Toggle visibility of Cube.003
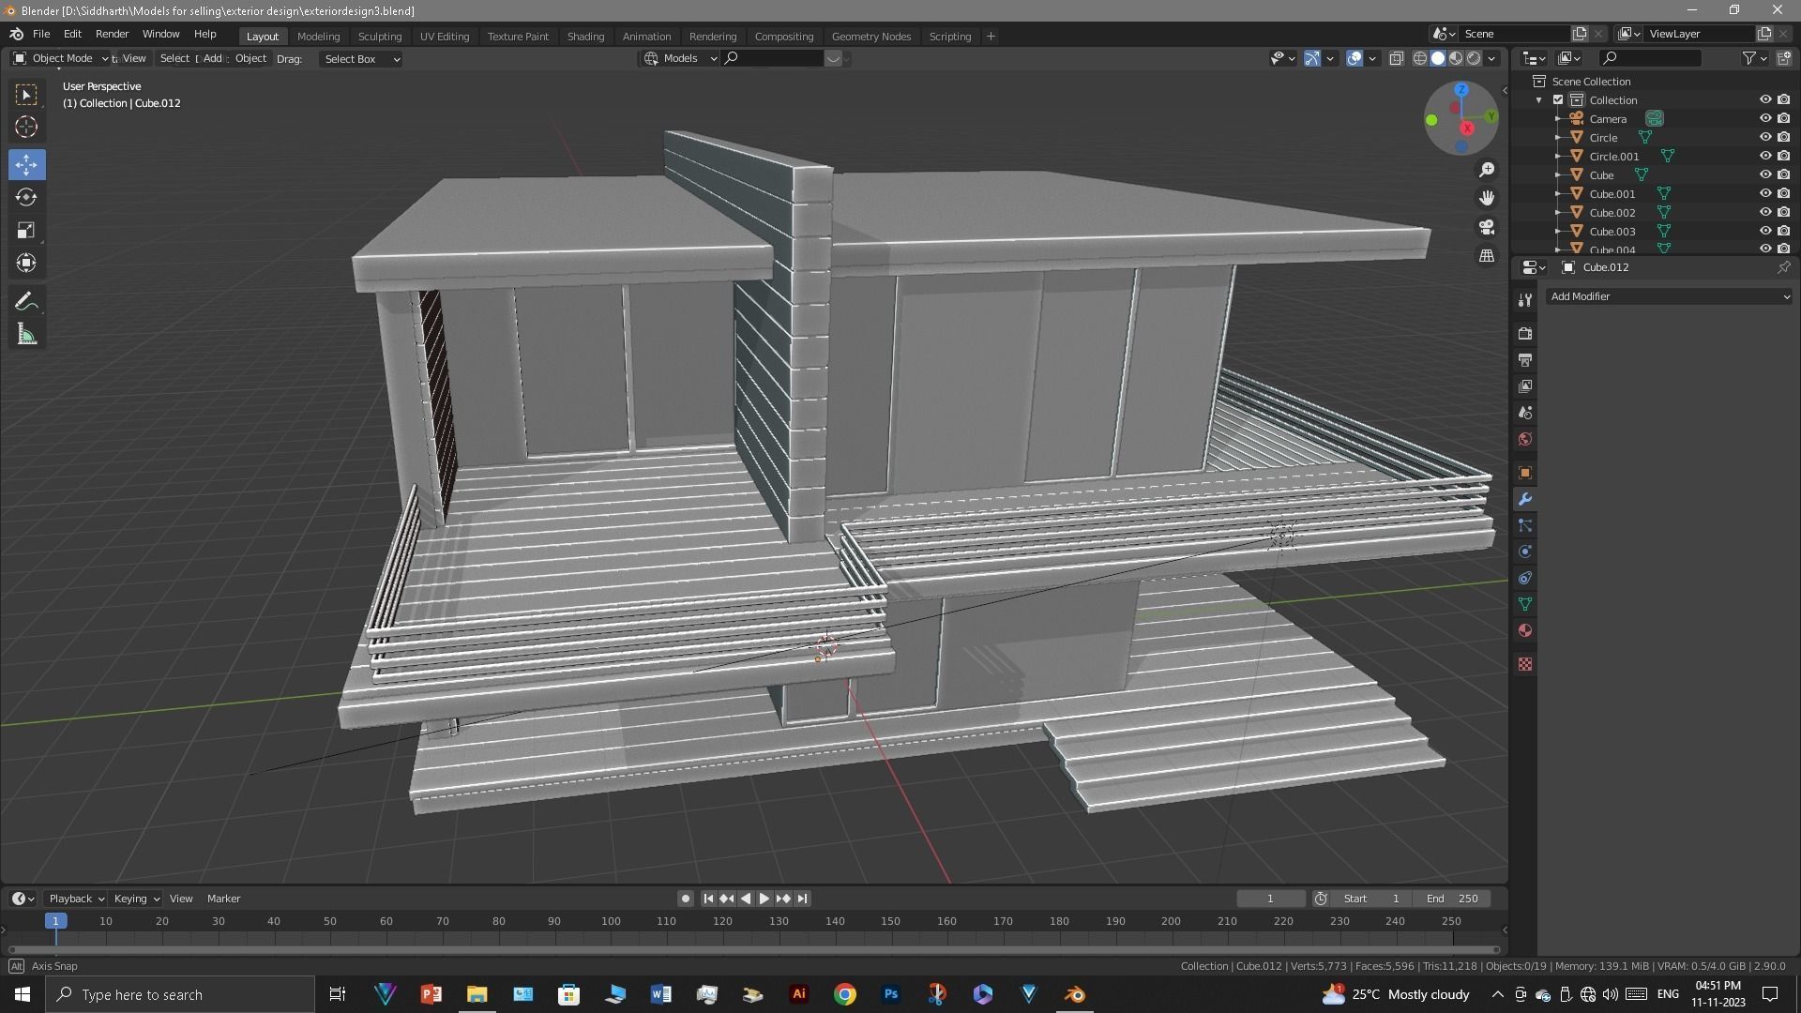 tap(1764, 231)
